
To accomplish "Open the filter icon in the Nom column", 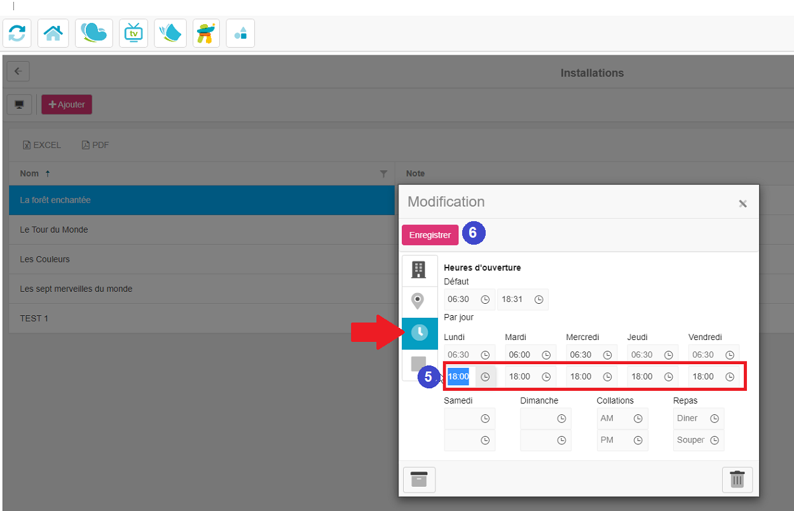I will tap(383, 174).
